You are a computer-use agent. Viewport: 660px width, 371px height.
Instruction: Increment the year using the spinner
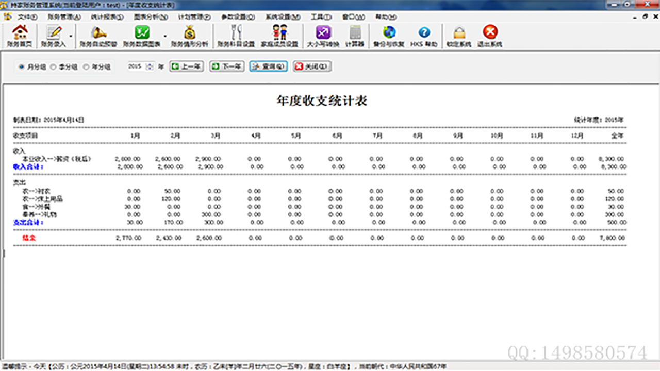click(x=148, y=65)
